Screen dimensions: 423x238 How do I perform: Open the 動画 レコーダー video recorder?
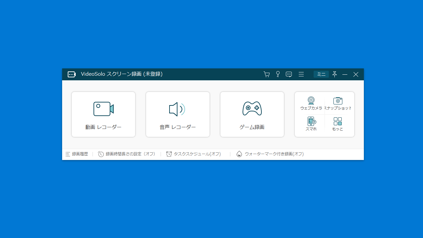pyautogui.click(x=103, y=114)
